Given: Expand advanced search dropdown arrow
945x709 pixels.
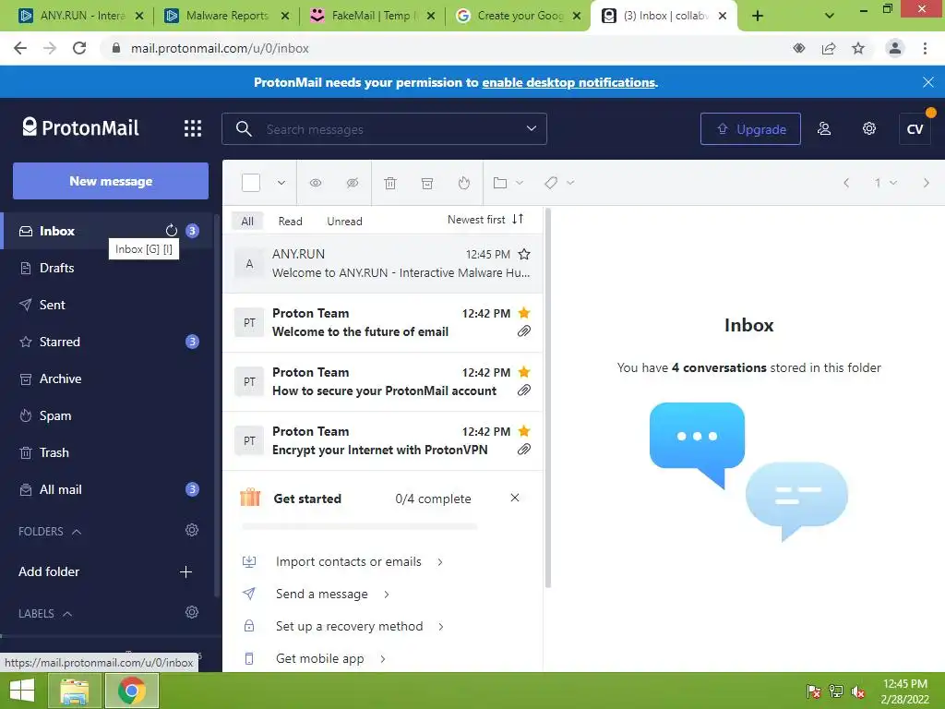Looking at the screenshot, I should tap(531, 128).
